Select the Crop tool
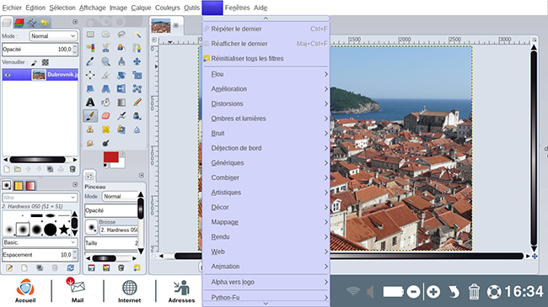The image size is (548, 307). [x=105, y=75]
